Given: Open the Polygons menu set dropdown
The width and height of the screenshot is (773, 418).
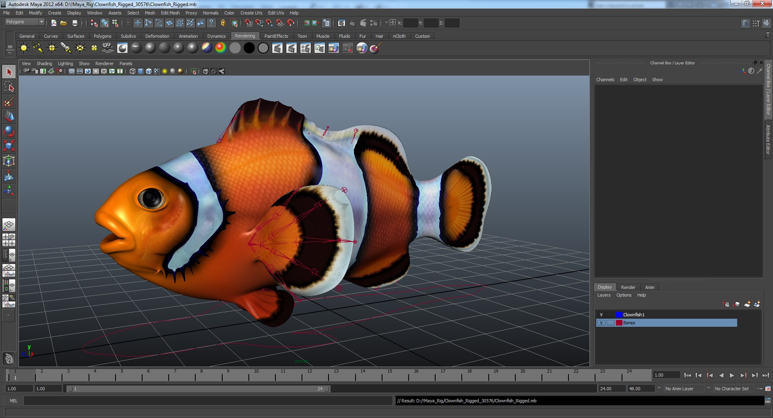Looking at the screenshot, I should (x=24, y=22).
